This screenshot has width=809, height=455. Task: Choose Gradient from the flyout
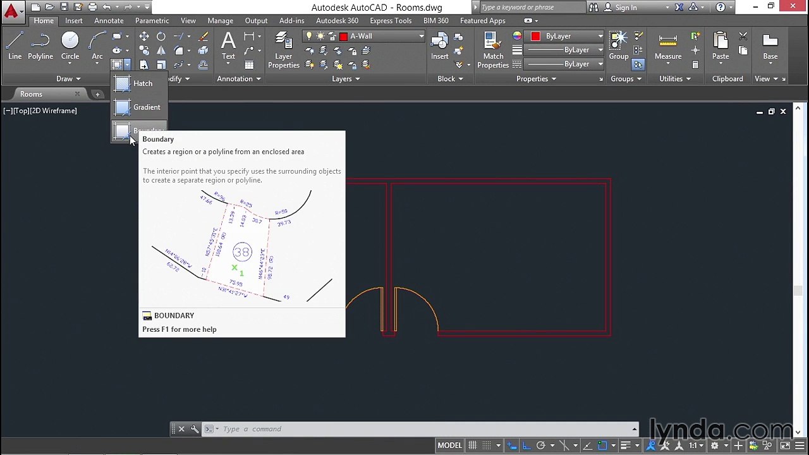click(x=138, y=107)
